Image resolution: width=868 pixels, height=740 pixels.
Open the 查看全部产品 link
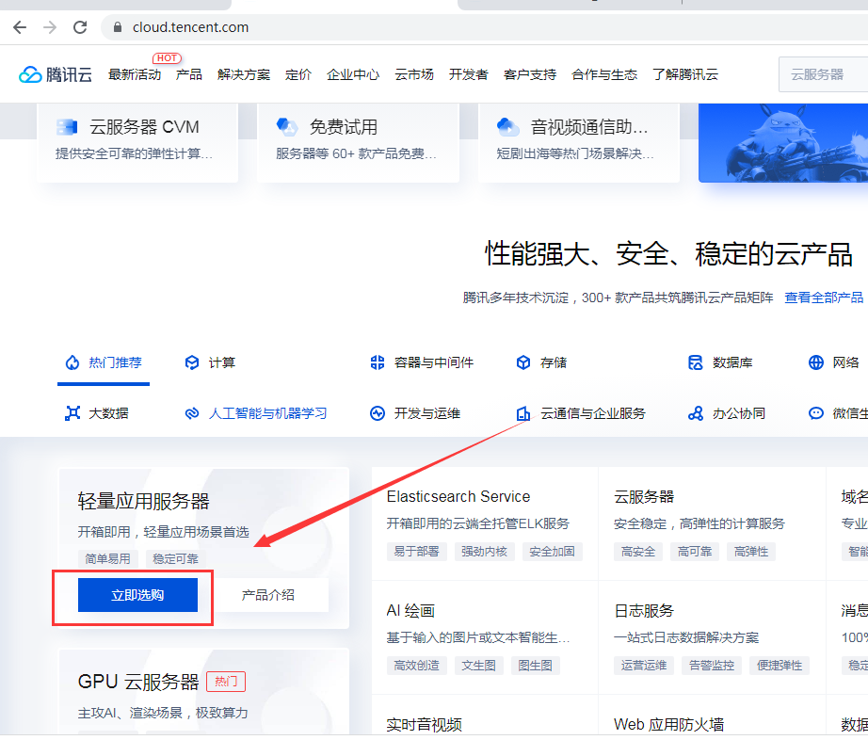click(824, 298)
